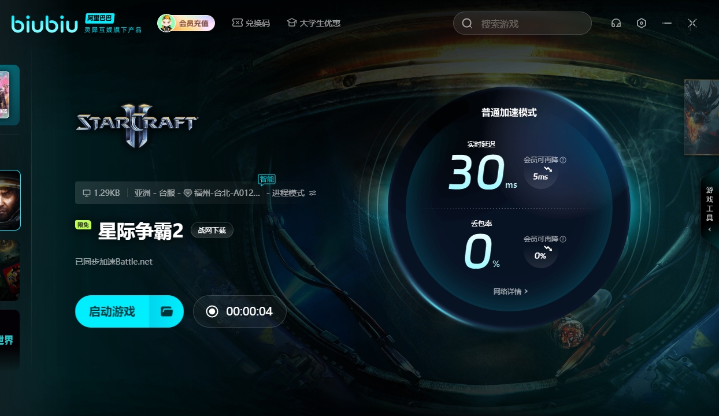Close the biubiu window

point(692,23)
